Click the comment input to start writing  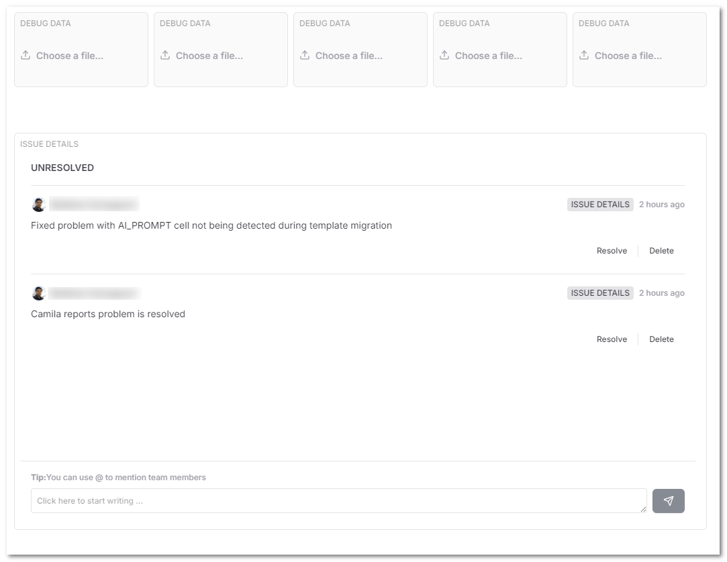pos(336,500)
